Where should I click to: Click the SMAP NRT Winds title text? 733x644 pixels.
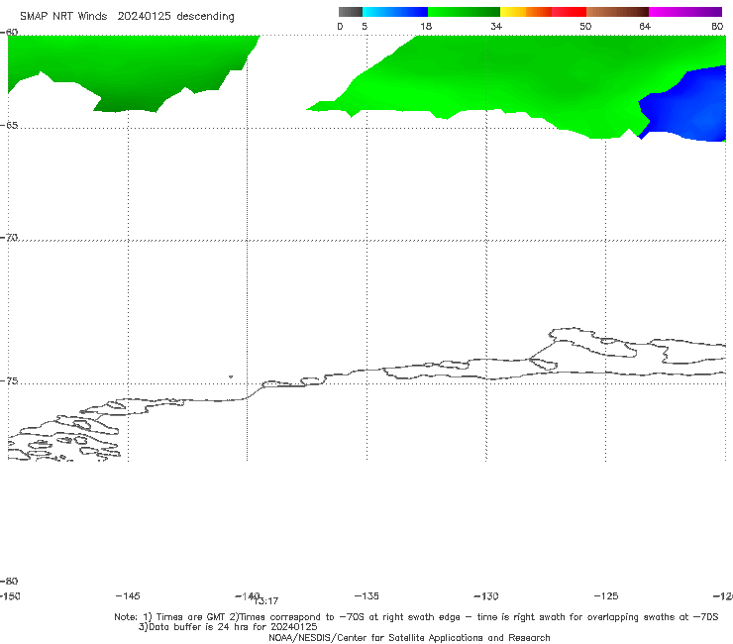pos(63,17)
